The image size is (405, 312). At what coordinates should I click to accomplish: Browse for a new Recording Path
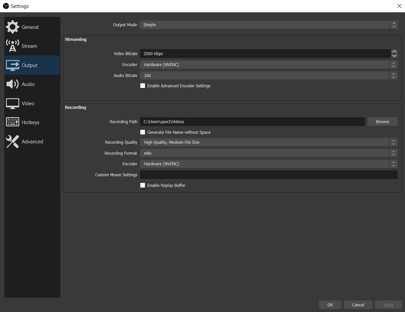(x=382, y=121)
